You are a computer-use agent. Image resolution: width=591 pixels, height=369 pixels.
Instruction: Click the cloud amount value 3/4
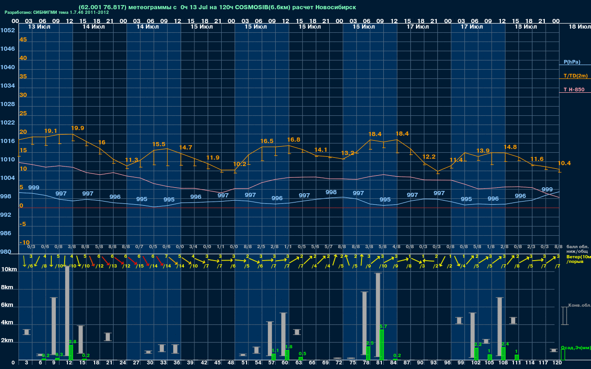point(193,247)
